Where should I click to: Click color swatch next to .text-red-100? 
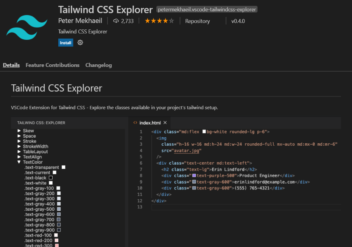[x=56, y=235]
